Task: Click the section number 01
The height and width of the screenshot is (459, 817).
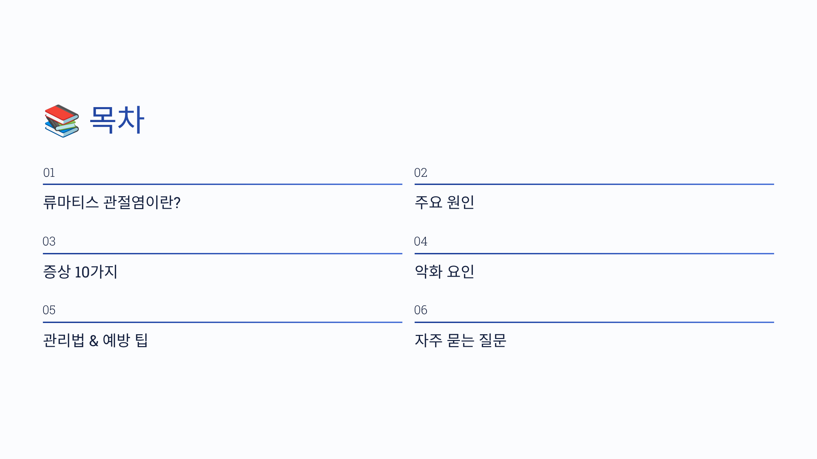Action: coord(49,173)
